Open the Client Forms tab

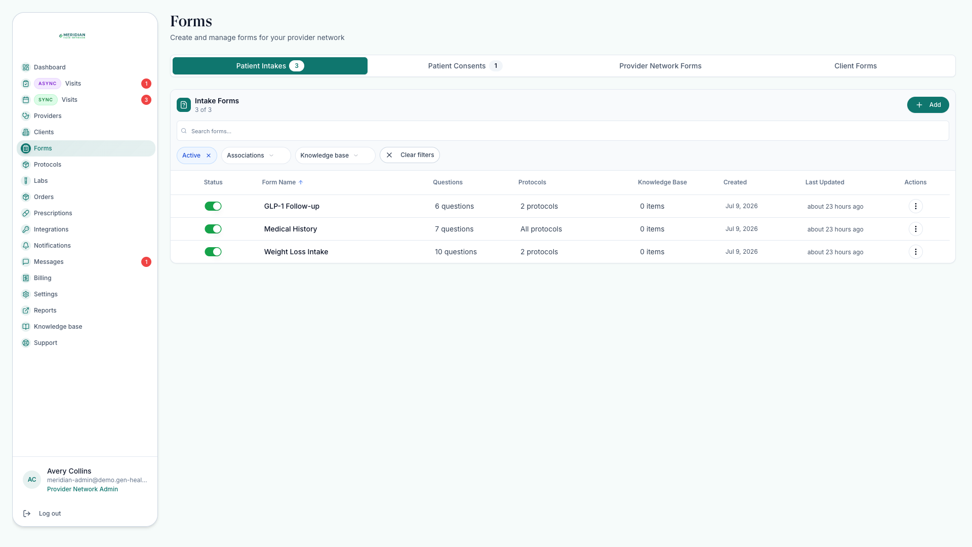point(856,66)
